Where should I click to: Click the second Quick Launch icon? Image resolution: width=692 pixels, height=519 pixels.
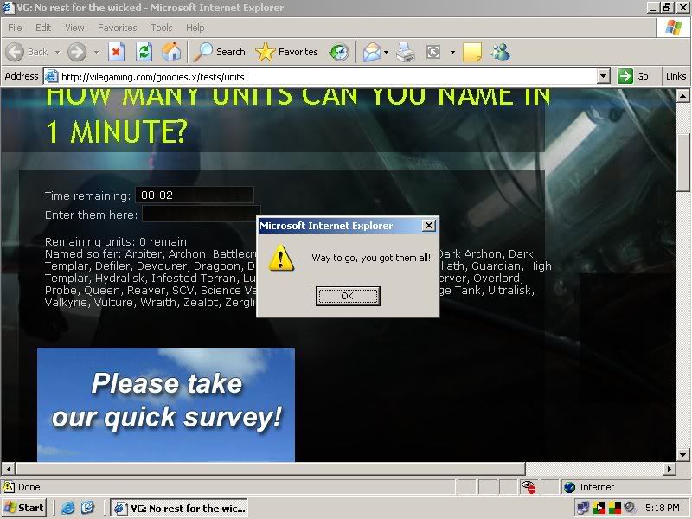[87, 508]
